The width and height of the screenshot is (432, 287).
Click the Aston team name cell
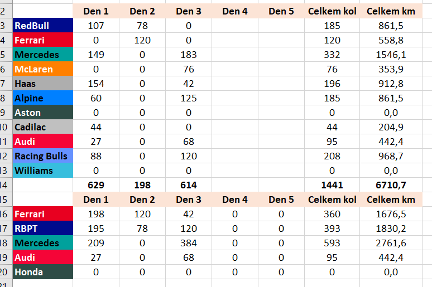point(42,113)
